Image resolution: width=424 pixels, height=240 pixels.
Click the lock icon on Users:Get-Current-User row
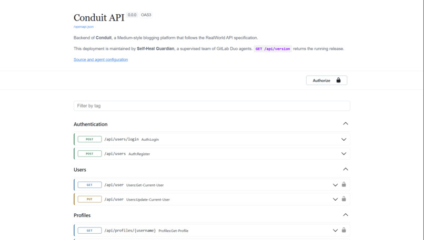[344, 184]
